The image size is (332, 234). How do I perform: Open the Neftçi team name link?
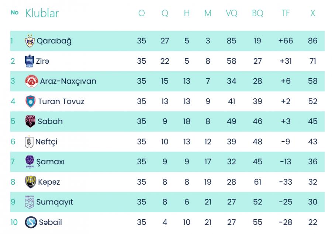tap(46, 142)
